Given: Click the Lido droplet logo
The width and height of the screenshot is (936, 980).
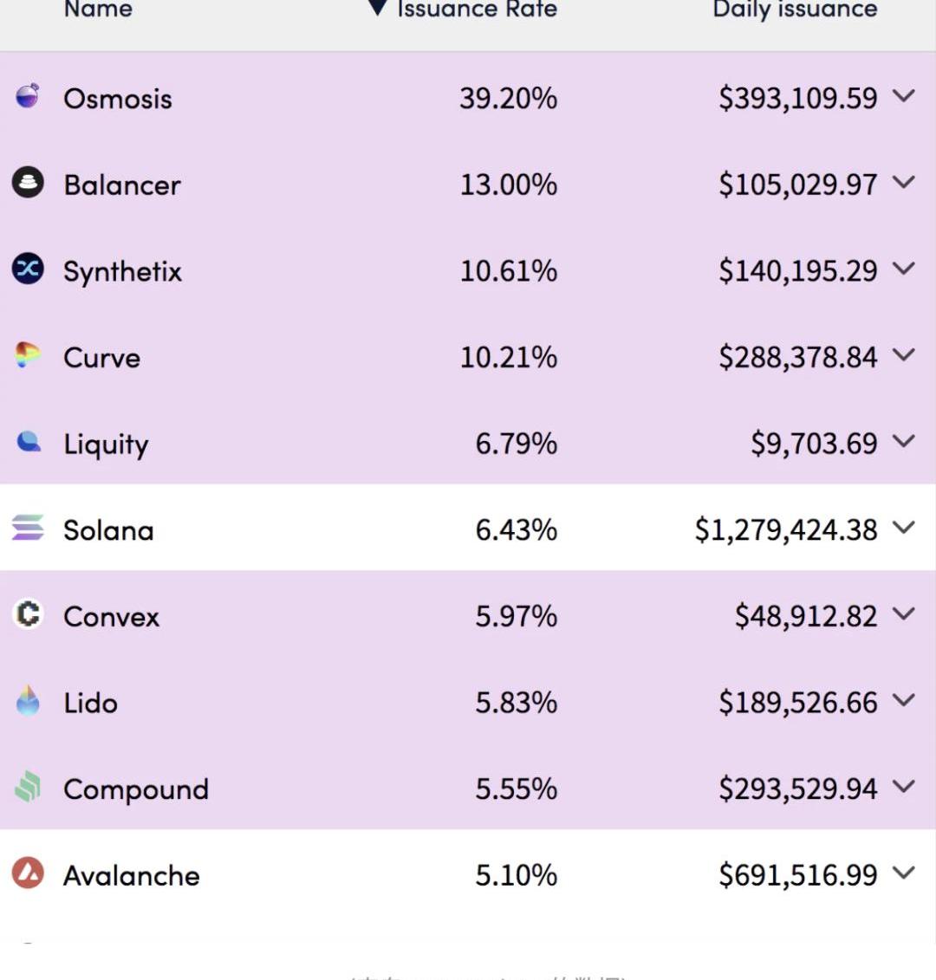Looking at the screenshot, I should click(28, 701).
